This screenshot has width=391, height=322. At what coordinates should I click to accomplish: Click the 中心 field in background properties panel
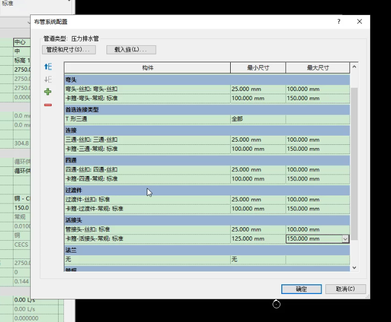tap(22, 42)
